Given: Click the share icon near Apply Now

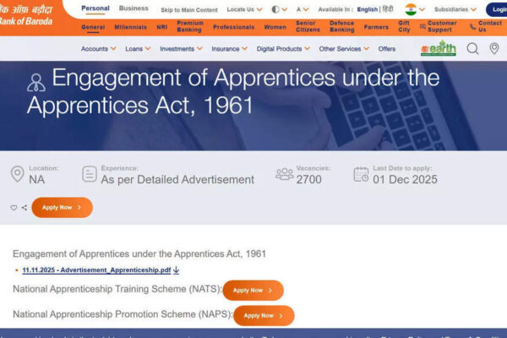Looking at the screenshot, I should [x=25, y=208].
